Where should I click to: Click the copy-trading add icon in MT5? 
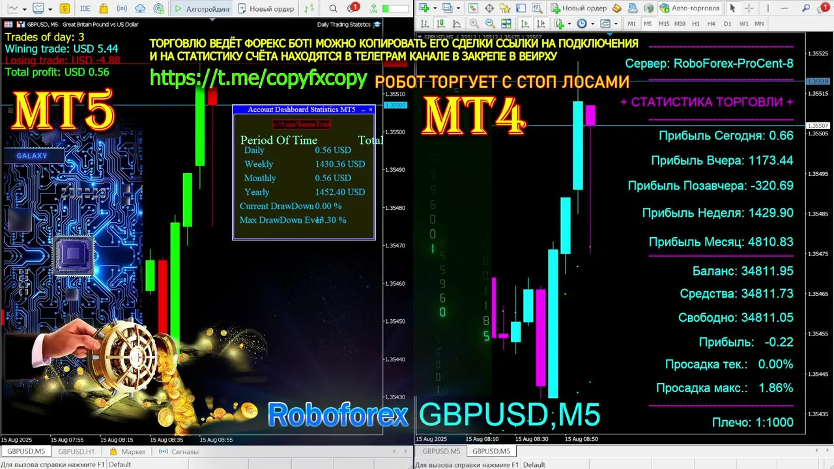point(158,8)
